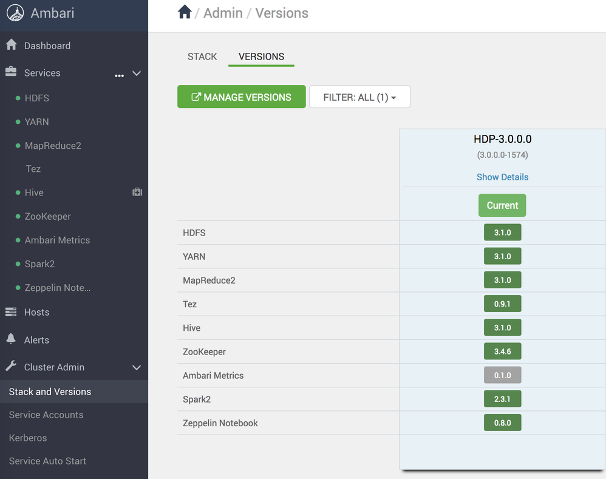
Task: Open Dashboard via house icon
Action: click(x=12, y=45)
